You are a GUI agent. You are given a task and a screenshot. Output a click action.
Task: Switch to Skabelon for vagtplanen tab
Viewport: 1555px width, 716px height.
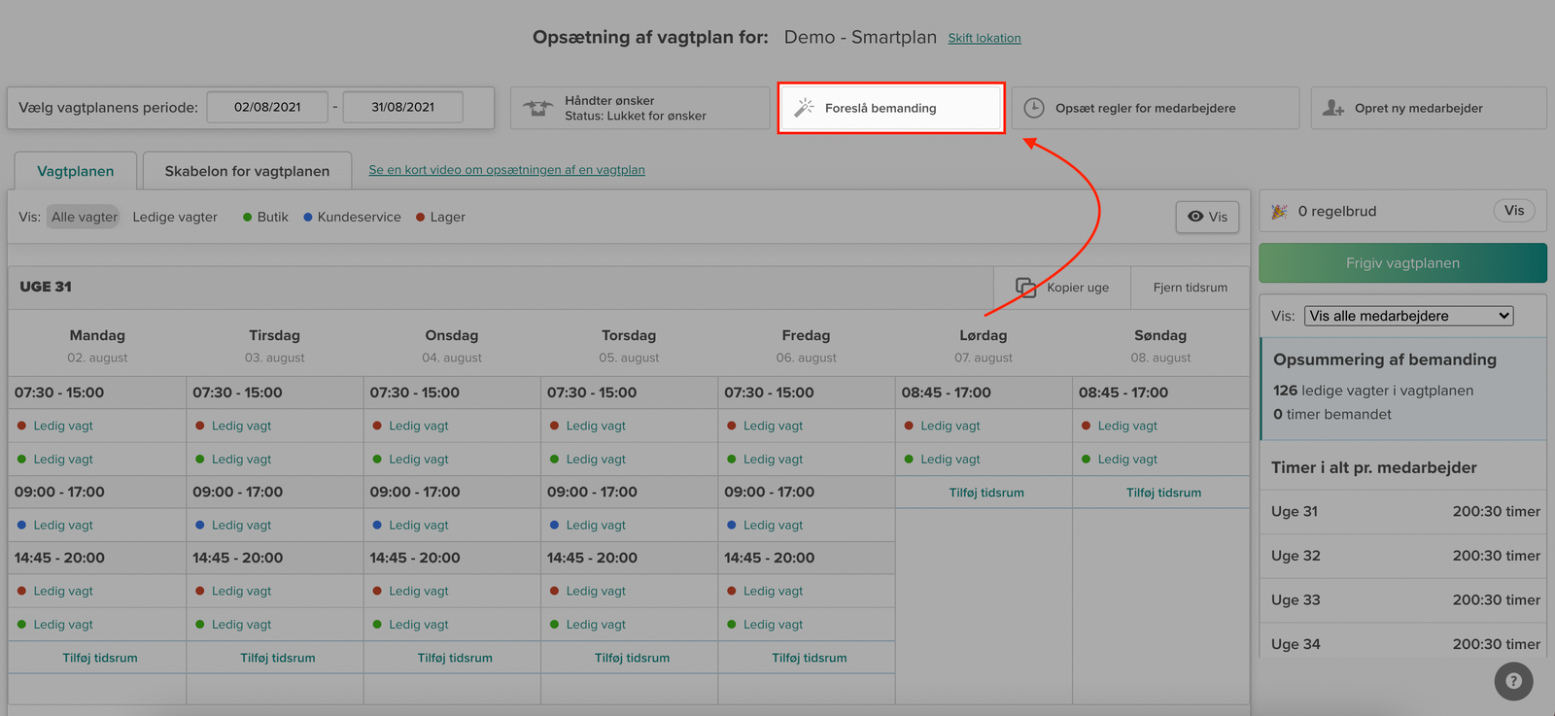tap(247, 171)
